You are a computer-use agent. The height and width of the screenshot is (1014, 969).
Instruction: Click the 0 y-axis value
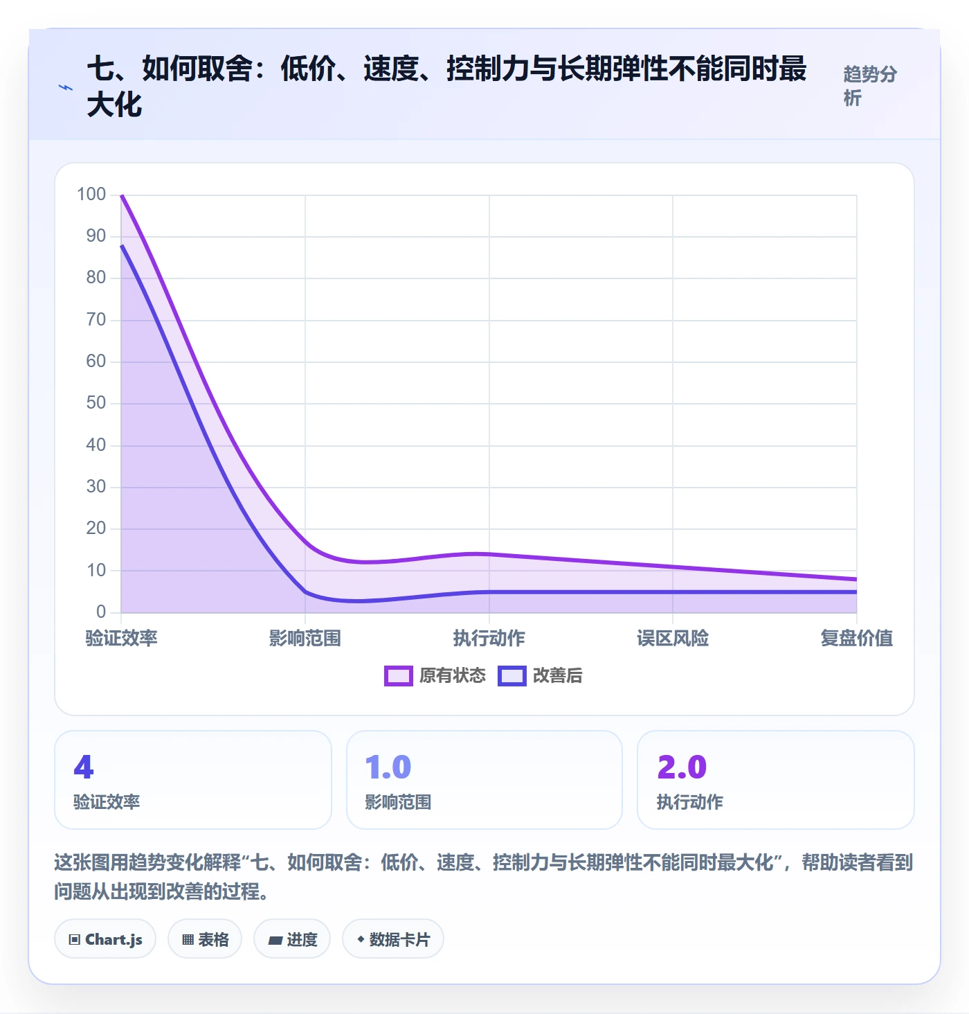pyautogui.click(x=101, y=612)
